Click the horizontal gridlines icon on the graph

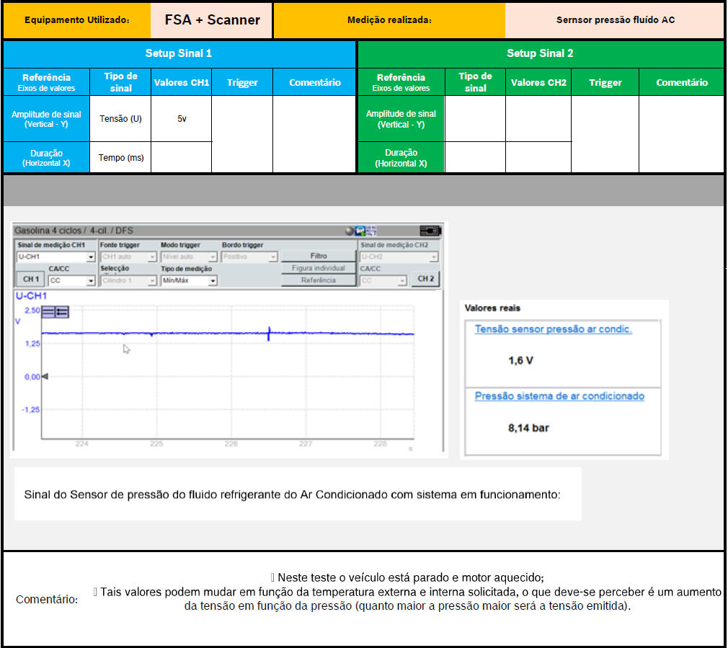(x=49, y=311)
